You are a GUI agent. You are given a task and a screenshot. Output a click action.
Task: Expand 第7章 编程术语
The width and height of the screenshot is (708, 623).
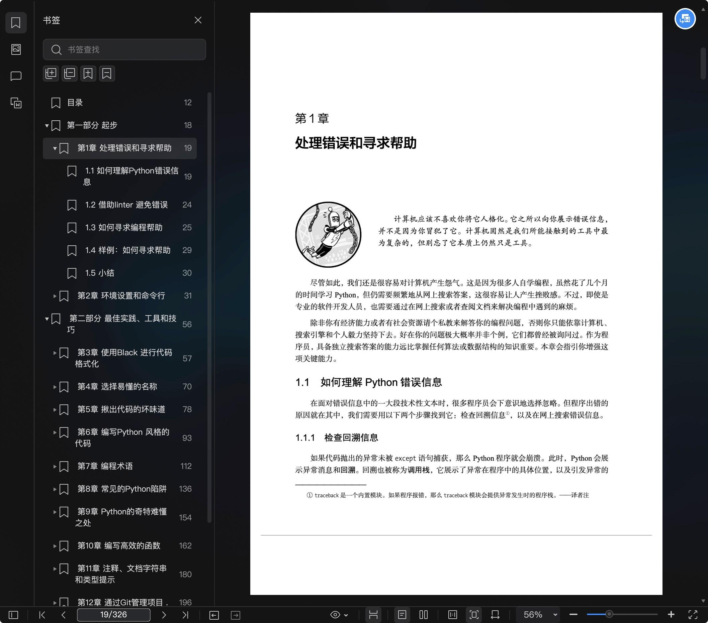[x=55, y=466]
